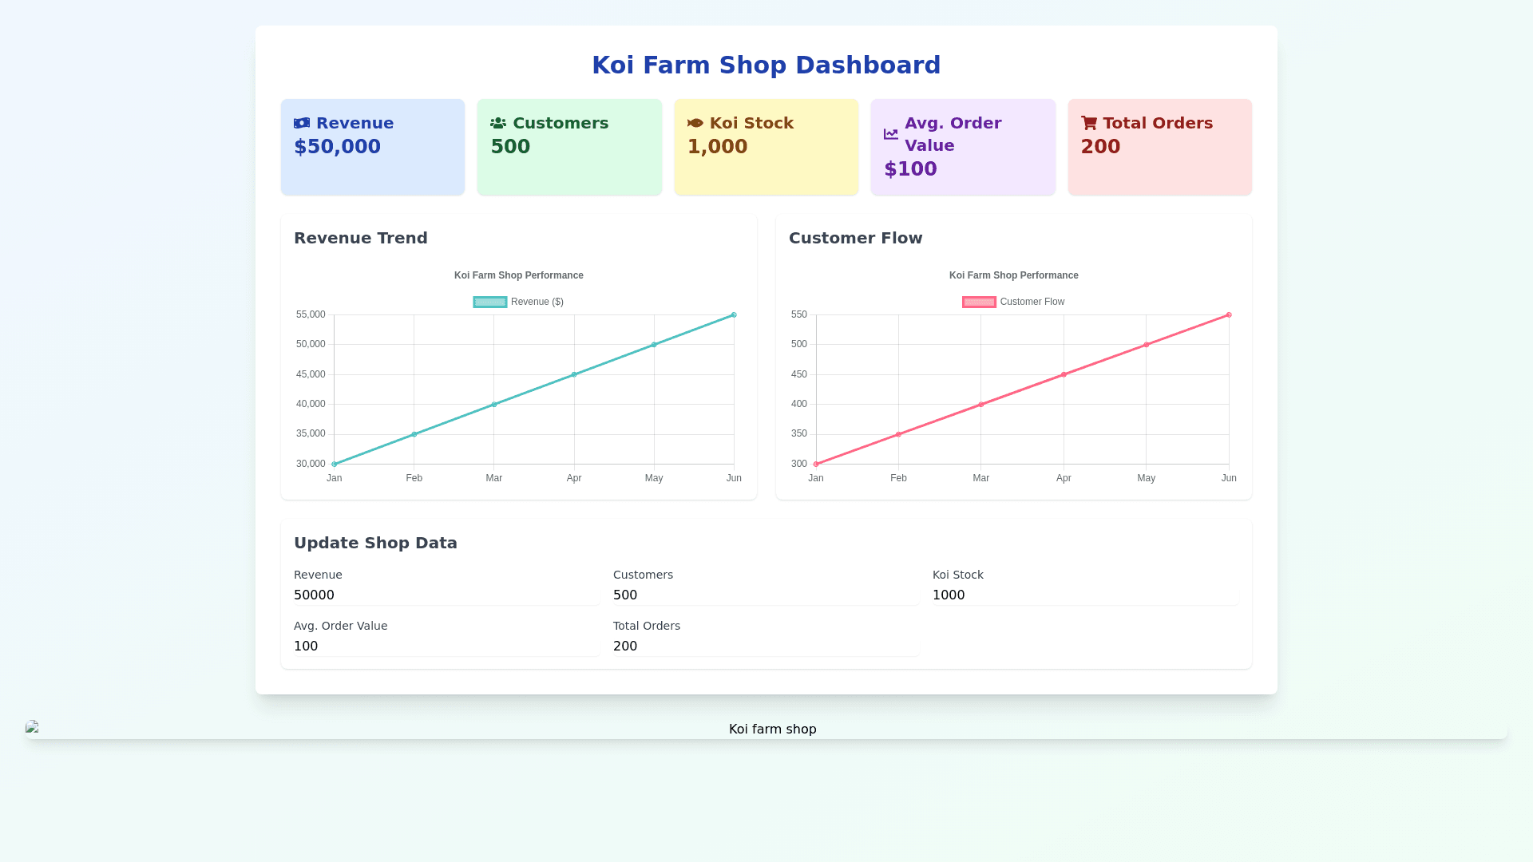Click the $50,000 revenue value

(x=338, y=147)
